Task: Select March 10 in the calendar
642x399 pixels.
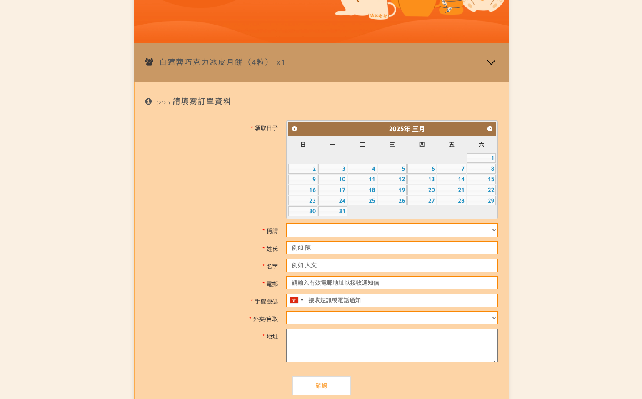Action: 332,179
